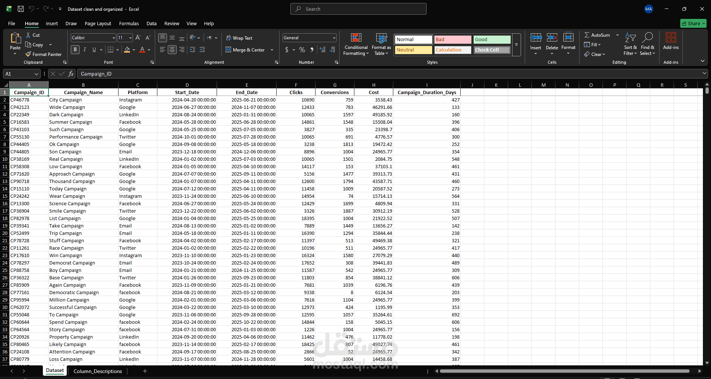
Task: Add a new sheet with plus button
Action: [145, 371]
